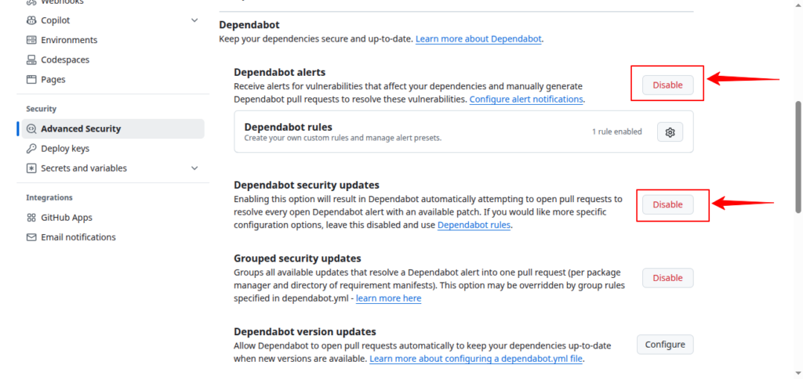Disable Dependabot alerts
Screen dimensions: 803x379
tap(667, 85)
